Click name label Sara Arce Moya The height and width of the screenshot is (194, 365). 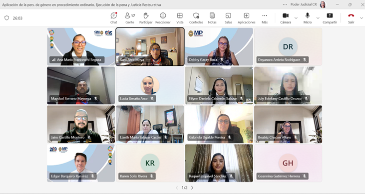tap(132, 60)
